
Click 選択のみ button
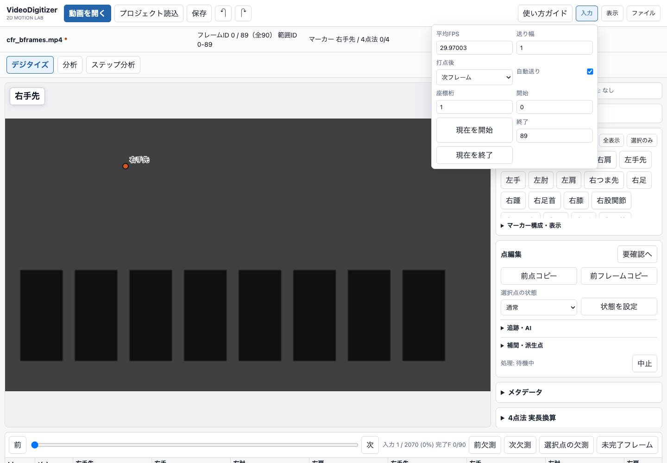642,140
